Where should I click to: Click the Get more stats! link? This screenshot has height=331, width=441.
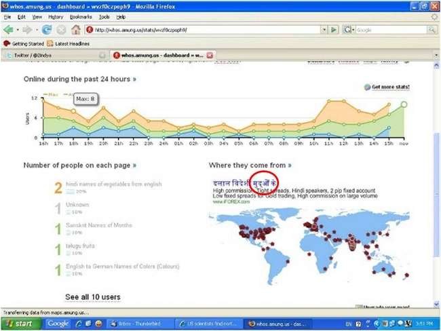click(390, 87)
